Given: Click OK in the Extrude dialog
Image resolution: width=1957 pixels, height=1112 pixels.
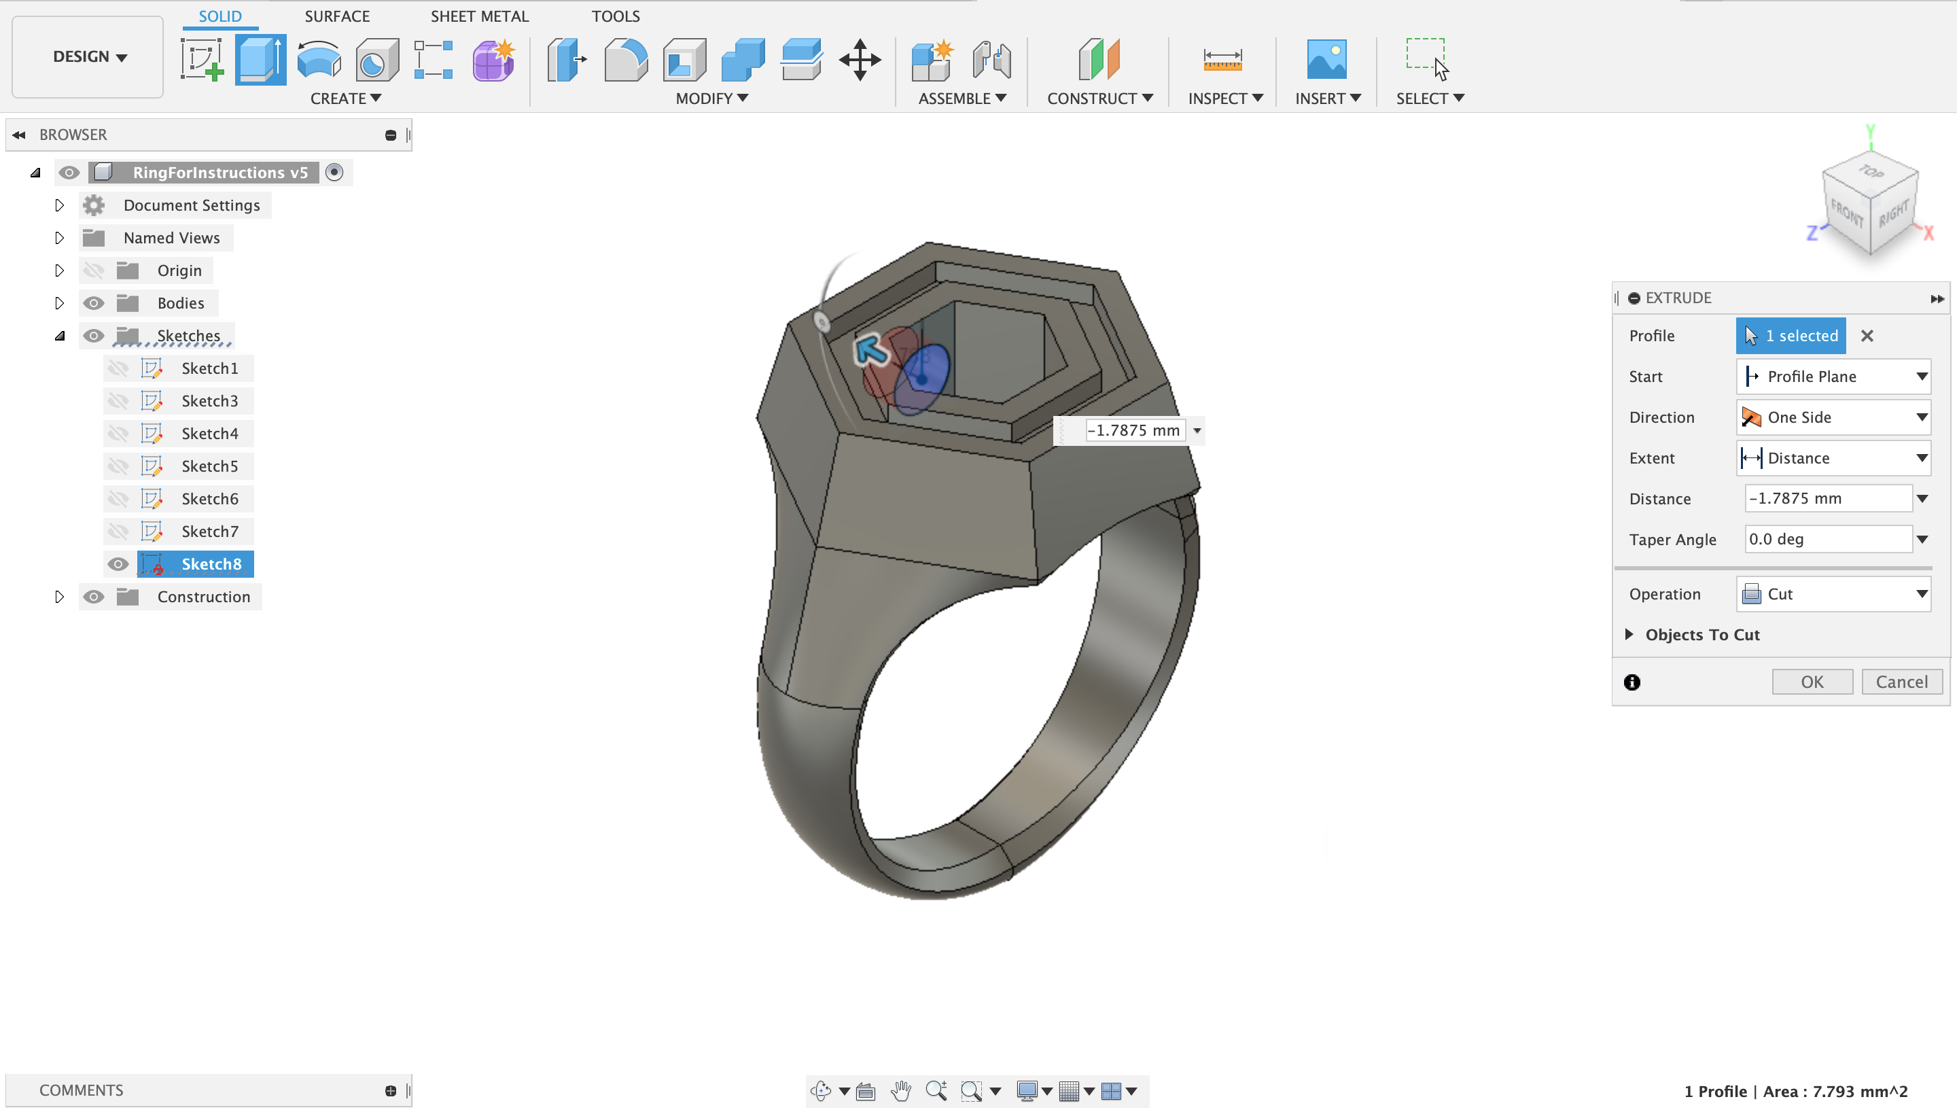Looking at the screenshot, I should (x=1812, y=682).
